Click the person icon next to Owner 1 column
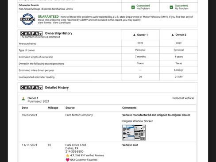The image size is (216, 162). pyautogui.click(x=134, y=35)
